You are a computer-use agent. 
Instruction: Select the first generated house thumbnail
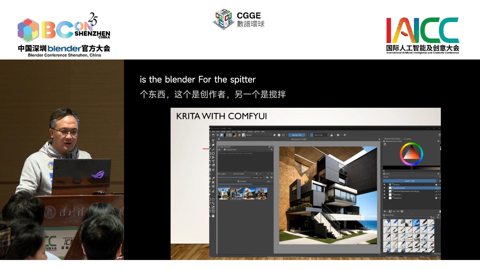coord(224,194)
